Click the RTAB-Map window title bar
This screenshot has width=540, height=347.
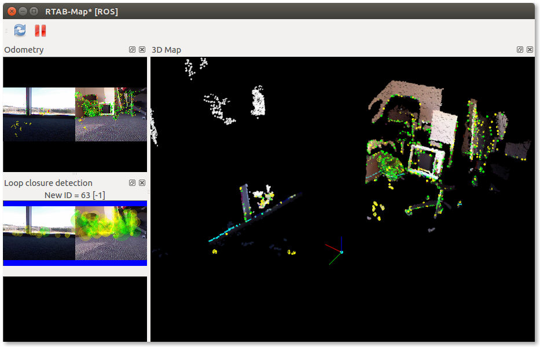[289, 11]
